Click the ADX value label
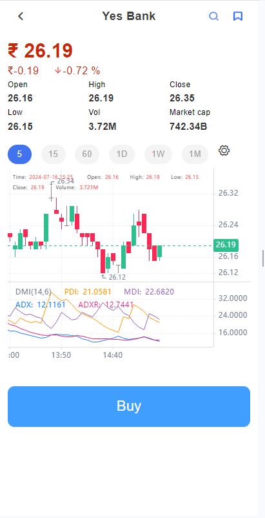Image resolution: width=265 pixels, height=518 pixels. tap(41, 304)
